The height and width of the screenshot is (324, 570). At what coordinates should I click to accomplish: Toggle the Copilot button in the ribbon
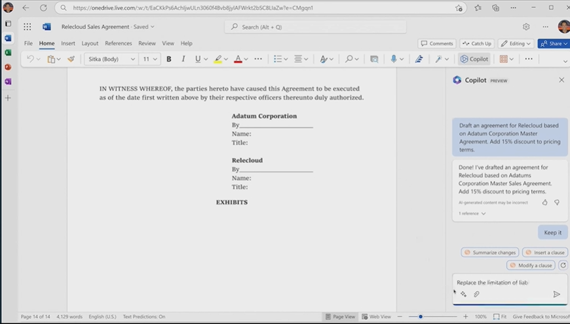474,59
